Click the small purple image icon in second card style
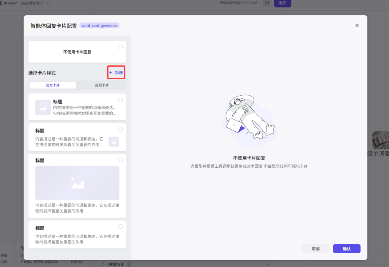This screenshot has height=267, width=389. pos(113,142)
